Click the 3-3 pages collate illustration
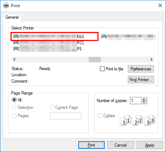This screenshot has height=152, width=166. click(x=149, y=120)
